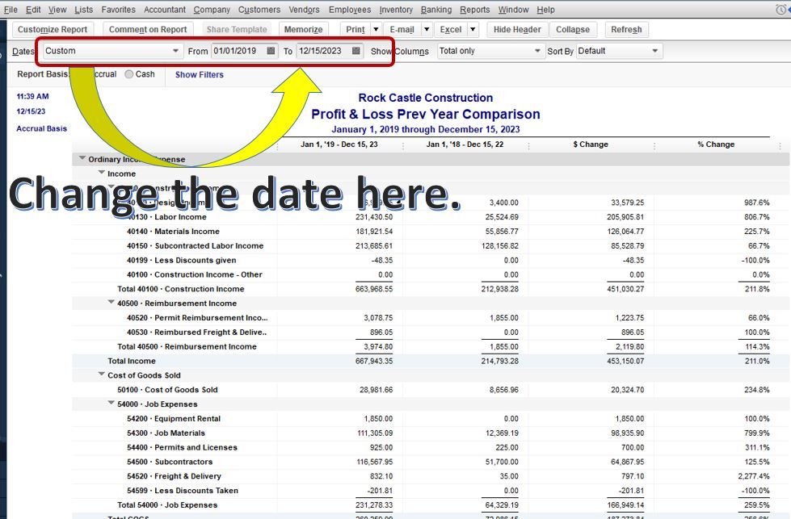The height and width of the screenshot is (519, 791).
Task: Open the Print dropdown arrow
Action: pos(376,30)
